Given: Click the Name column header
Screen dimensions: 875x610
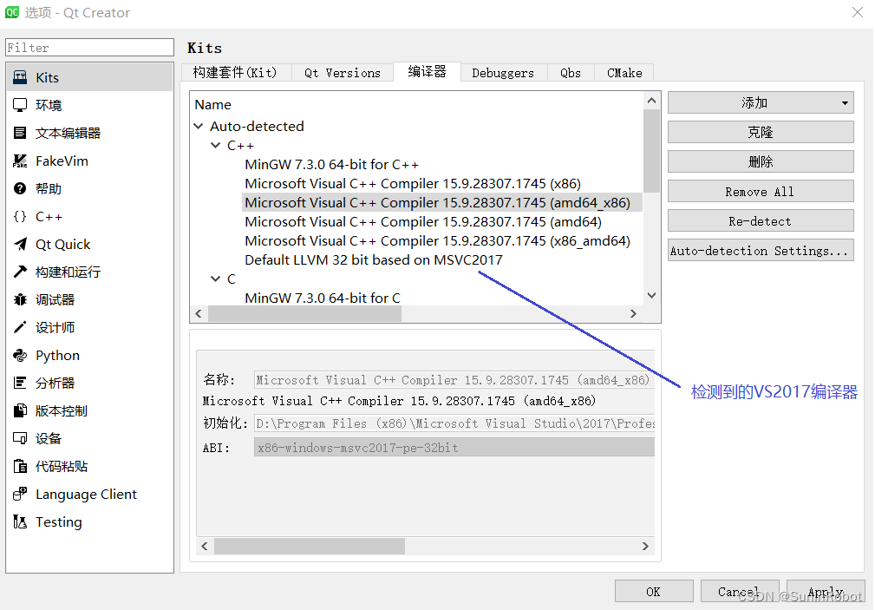Looking at the screenshot, I should (212, 104).
